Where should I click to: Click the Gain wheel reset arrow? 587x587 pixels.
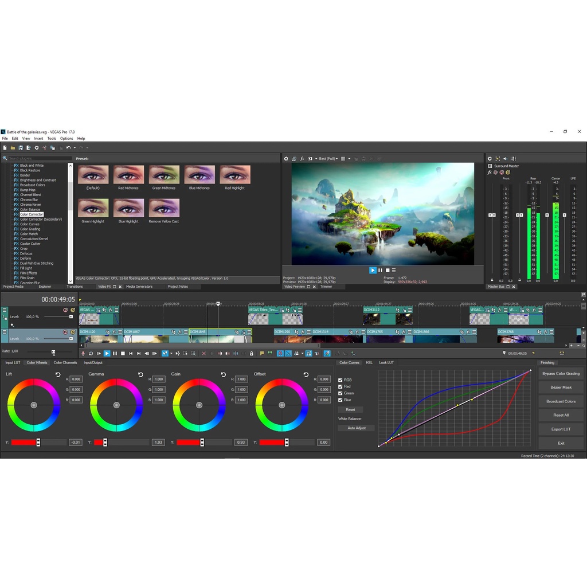pyautogui.click(x=223, y=374)
